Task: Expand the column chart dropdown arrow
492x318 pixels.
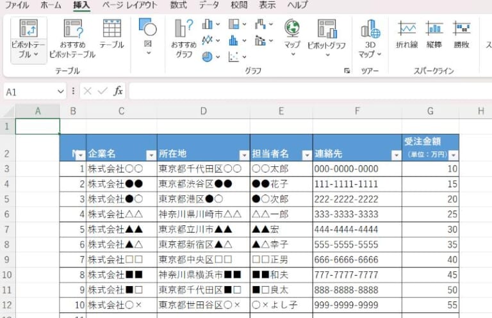Action: pyautogui.click(x=218, y=24)
